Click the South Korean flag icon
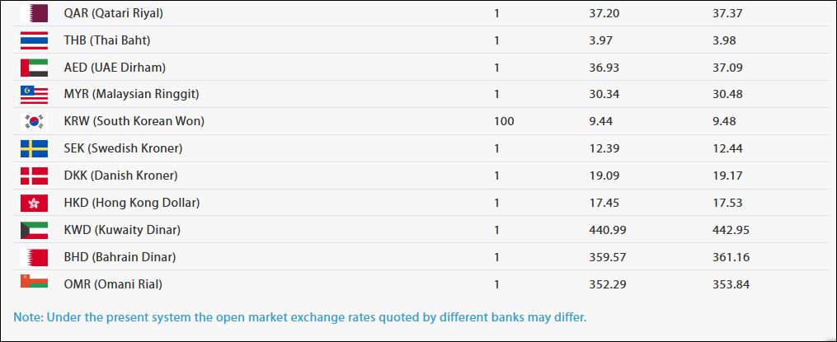Image resolution: width=837 pixels, height=342 pixels. pos(34,122)
